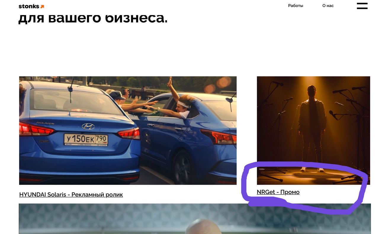Open the NRGet - Промо link
The height and width of the screenshot is (234, 379).
point(278,192)
